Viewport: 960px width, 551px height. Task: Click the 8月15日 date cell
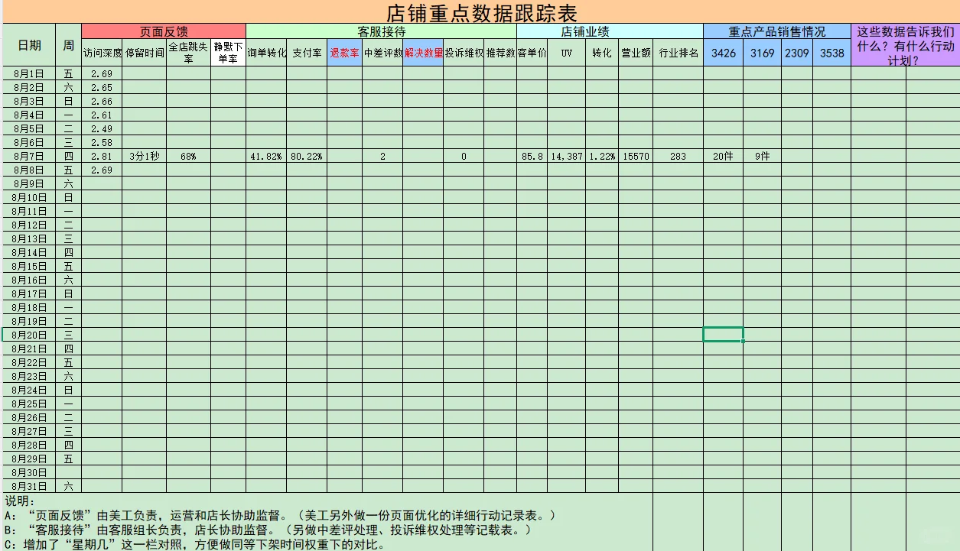(x=30, y=267)
